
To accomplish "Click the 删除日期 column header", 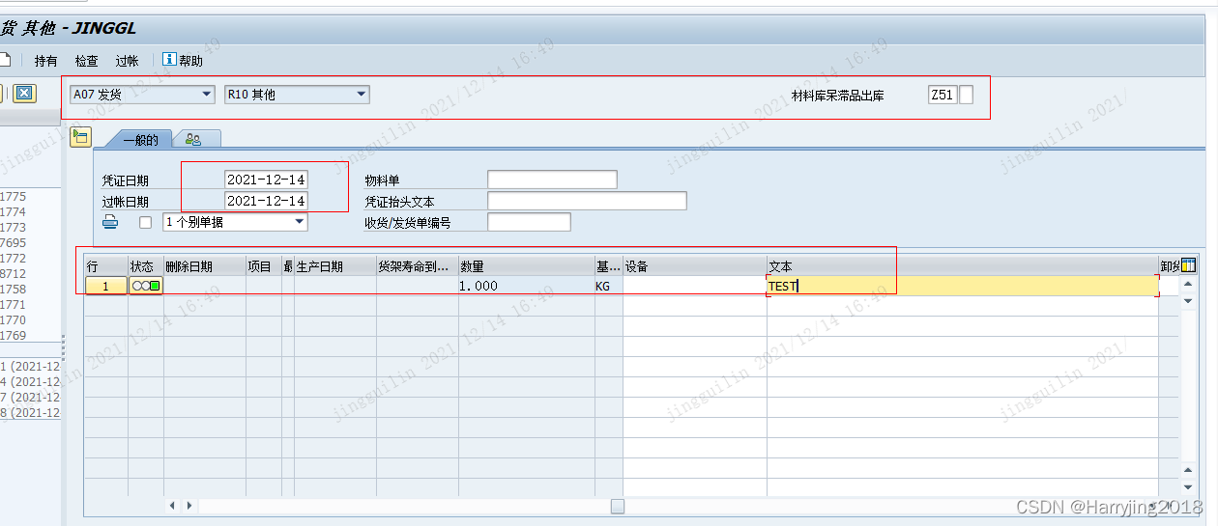I will (204, 266).
